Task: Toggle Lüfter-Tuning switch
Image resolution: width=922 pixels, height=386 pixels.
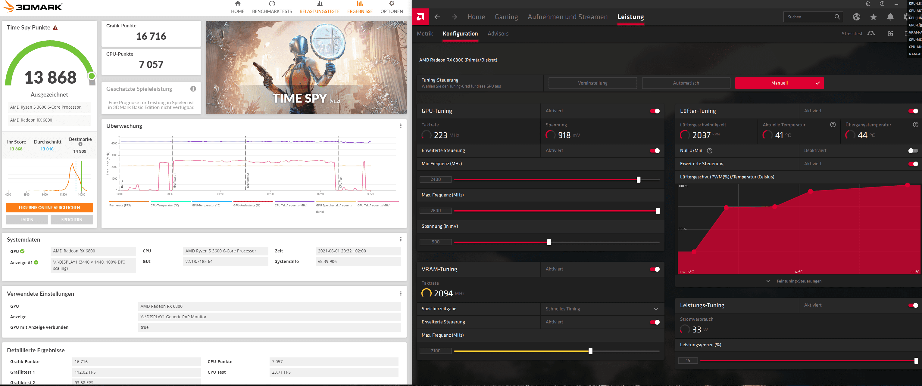Action: click(913, 111)
